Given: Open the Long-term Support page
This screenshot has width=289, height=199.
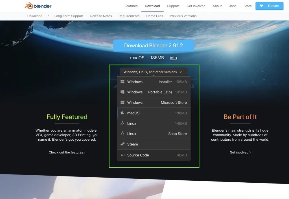Looking at the screenshot, I should pyautogui.click(x=69, y=16).
